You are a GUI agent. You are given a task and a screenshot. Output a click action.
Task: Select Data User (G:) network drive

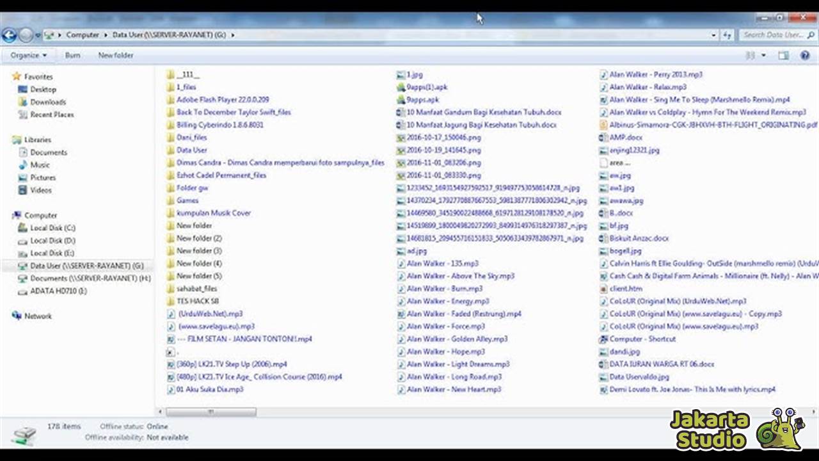[86, 266]
